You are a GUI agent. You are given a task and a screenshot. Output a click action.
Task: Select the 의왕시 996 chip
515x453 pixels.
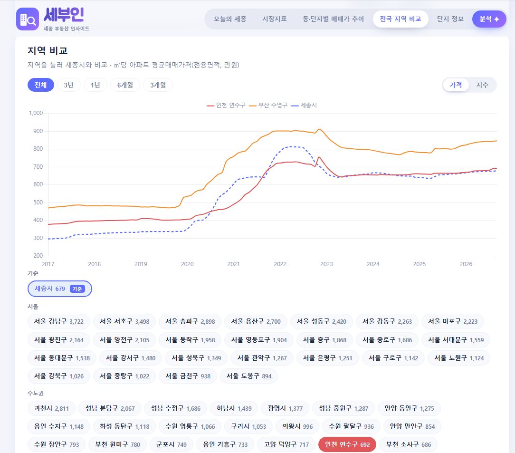[x=297, y=427]
